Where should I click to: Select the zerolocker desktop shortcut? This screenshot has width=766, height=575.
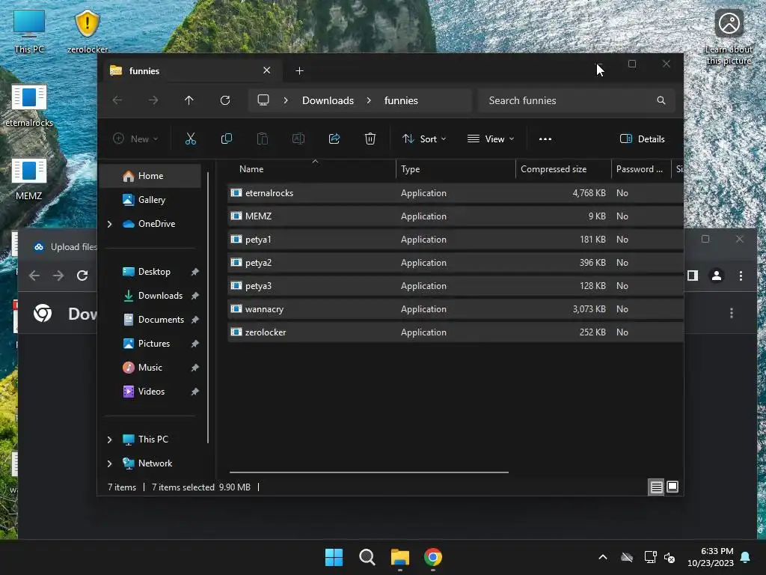pos(87,31)
